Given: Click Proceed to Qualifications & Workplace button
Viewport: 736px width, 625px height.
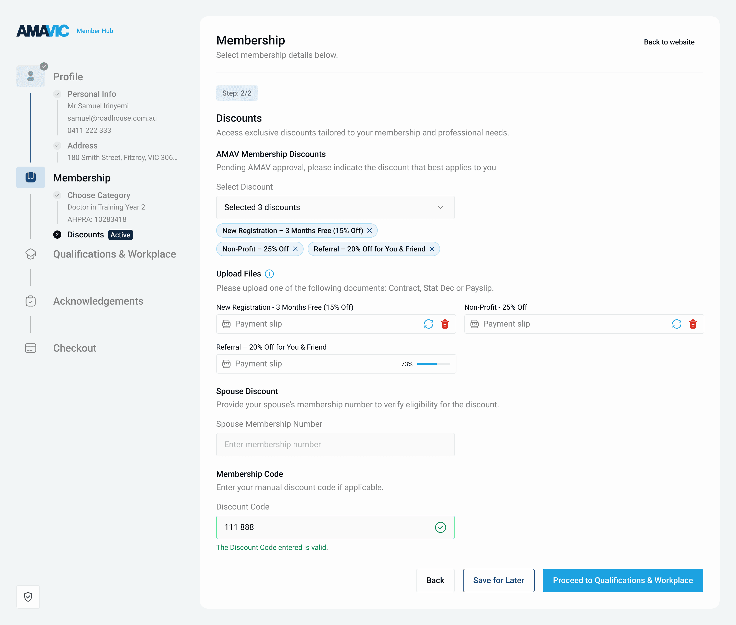Looking at the screenshot, I should [623, 580].
